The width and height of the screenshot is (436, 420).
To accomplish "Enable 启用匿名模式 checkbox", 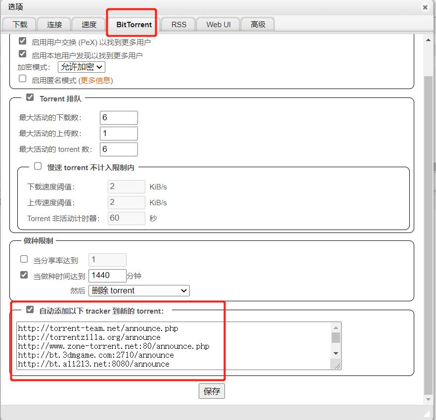I will [x=22, y=78].
